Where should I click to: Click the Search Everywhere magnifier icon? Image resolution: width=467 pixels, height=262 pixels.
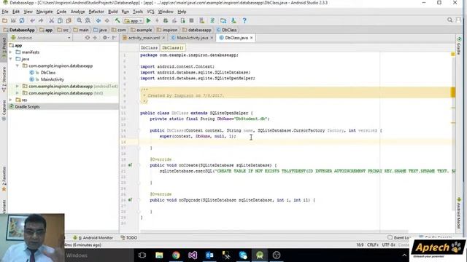449,20
